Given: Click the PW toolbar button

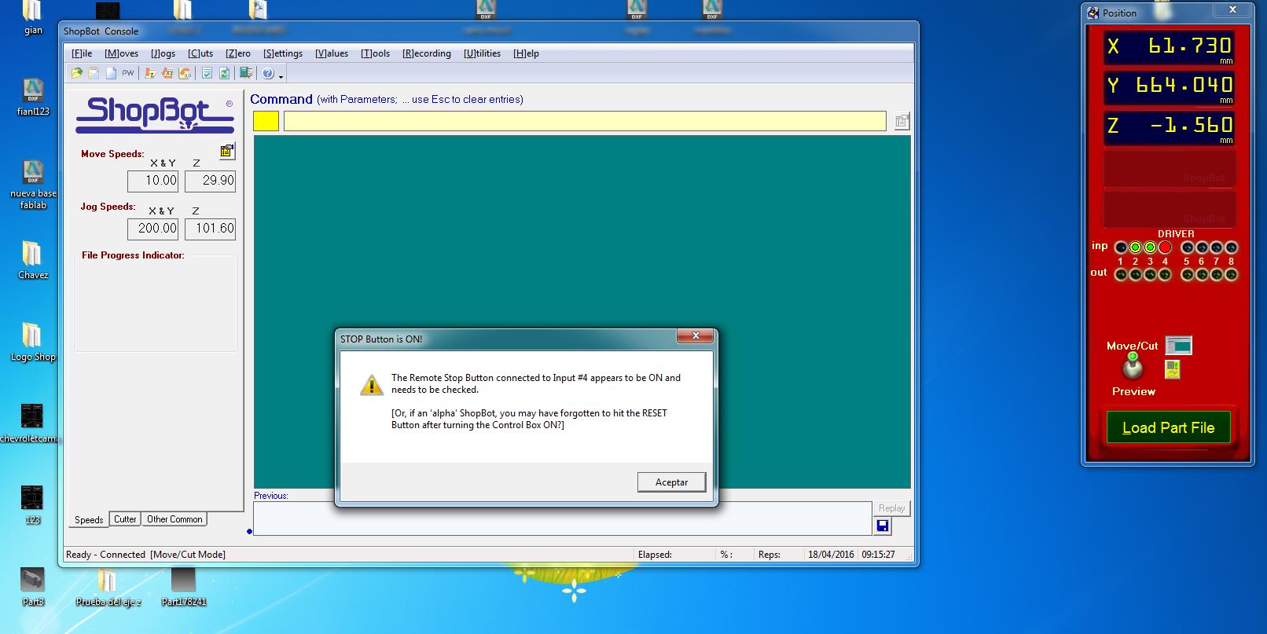Looking at the screenshot, I should pyautogui.click(x=128, y=73).
